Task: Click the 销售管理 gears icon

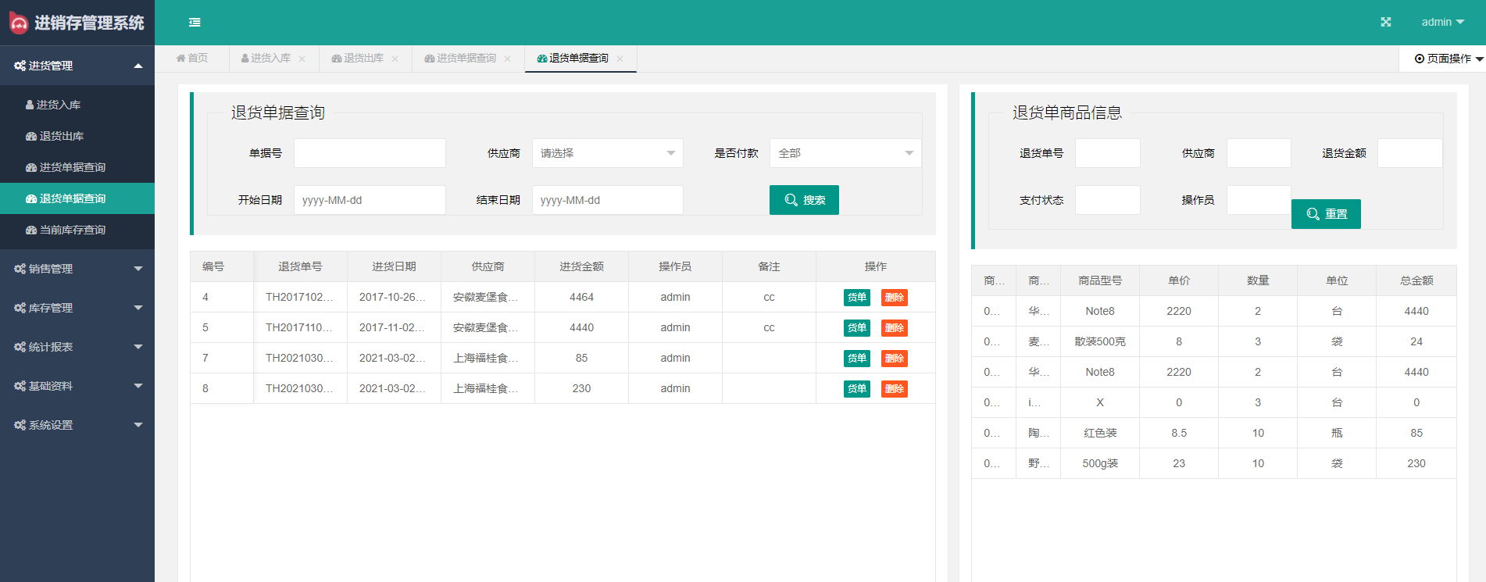Action: (20, 269)
